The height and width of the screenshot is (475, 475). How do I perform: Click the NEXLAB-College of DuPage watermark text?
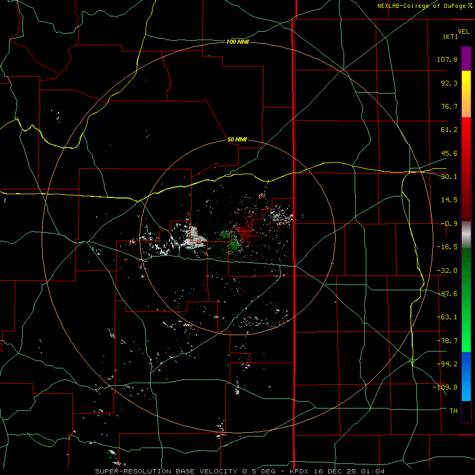click(424, 6)
